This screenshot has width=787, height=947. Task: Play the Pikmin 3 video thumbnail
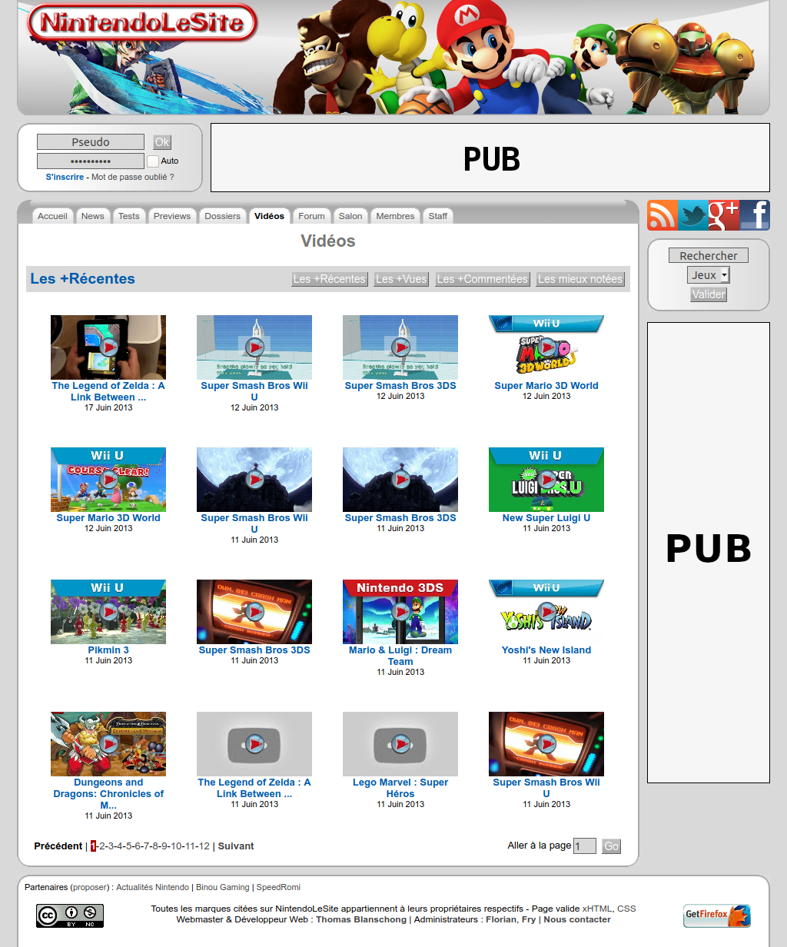[x=108, y=612]
